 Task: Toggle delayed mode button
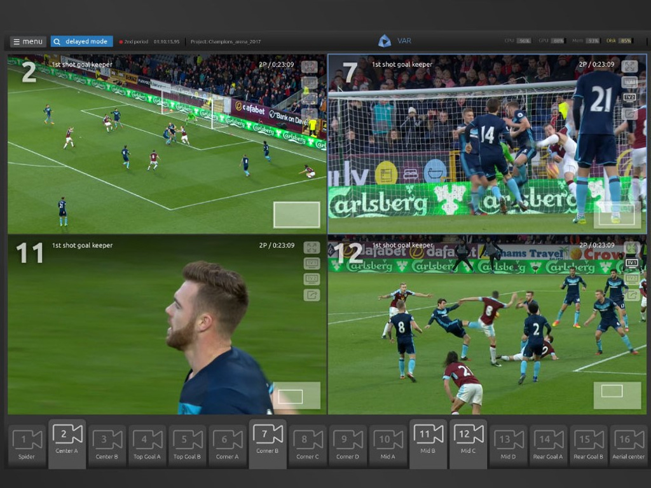click(x=81, y=41)
